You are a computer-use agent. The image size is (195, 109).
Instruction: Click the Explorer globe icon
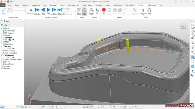(x=6, y=25)
